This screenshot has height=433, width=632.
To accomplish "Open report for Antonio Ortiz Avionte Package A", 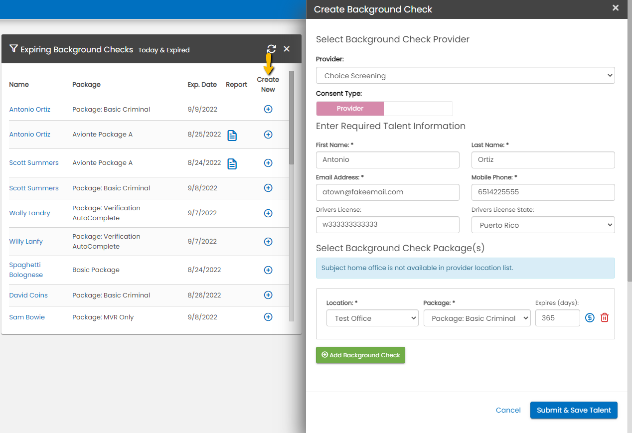I will coord(232,135).
